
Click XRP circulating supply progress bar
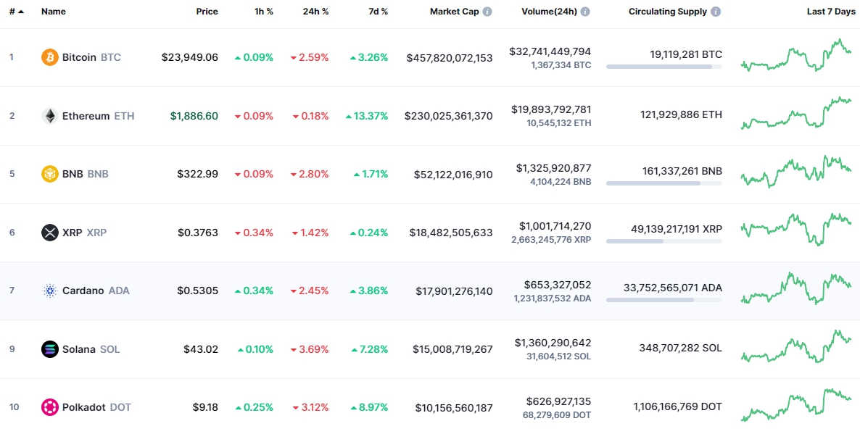[x=664, y=241]
